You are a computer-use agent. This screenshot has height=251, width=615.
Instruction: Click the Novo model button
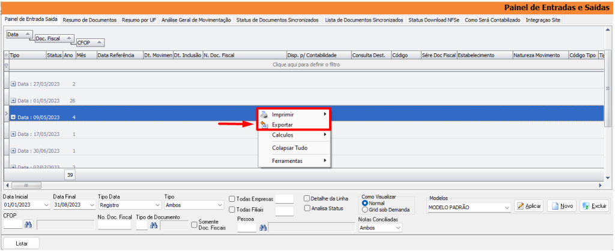click(x=562, y=206)
